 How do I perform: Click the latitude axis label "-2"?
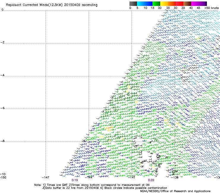pos(2,42)
